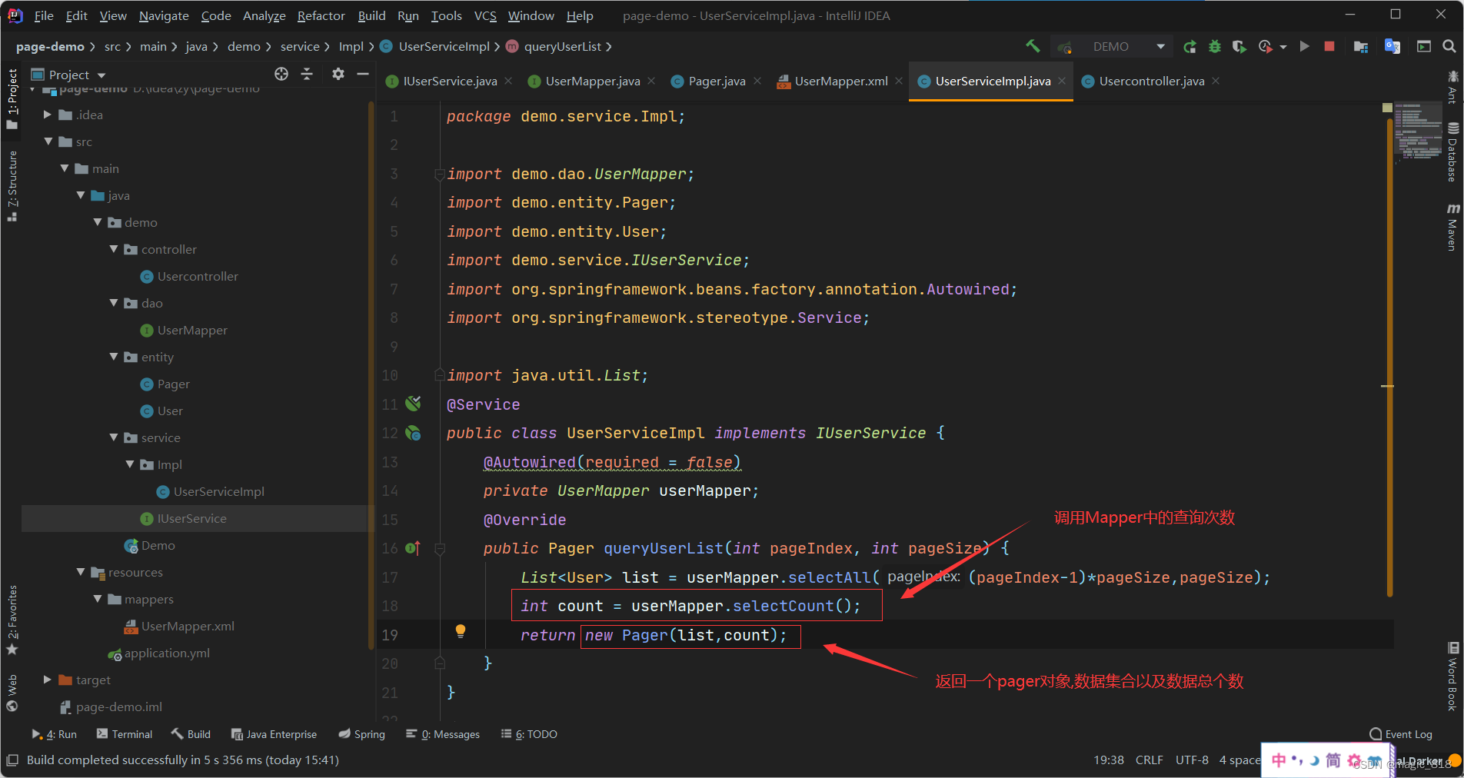The height and width of the screenshot is (778, 1464).
Task: Click the editor vertical scrollbar
Action: click(x=1389, y=357)
